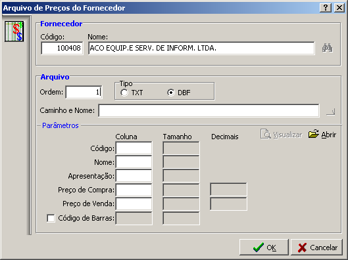Select the TXT file type option

click(124, 93)
